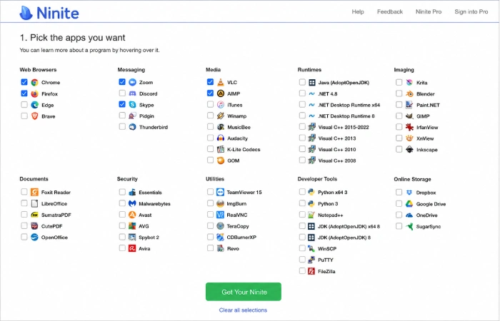
Task: Click the Chrome browser icon
Action: click(34, 83)
